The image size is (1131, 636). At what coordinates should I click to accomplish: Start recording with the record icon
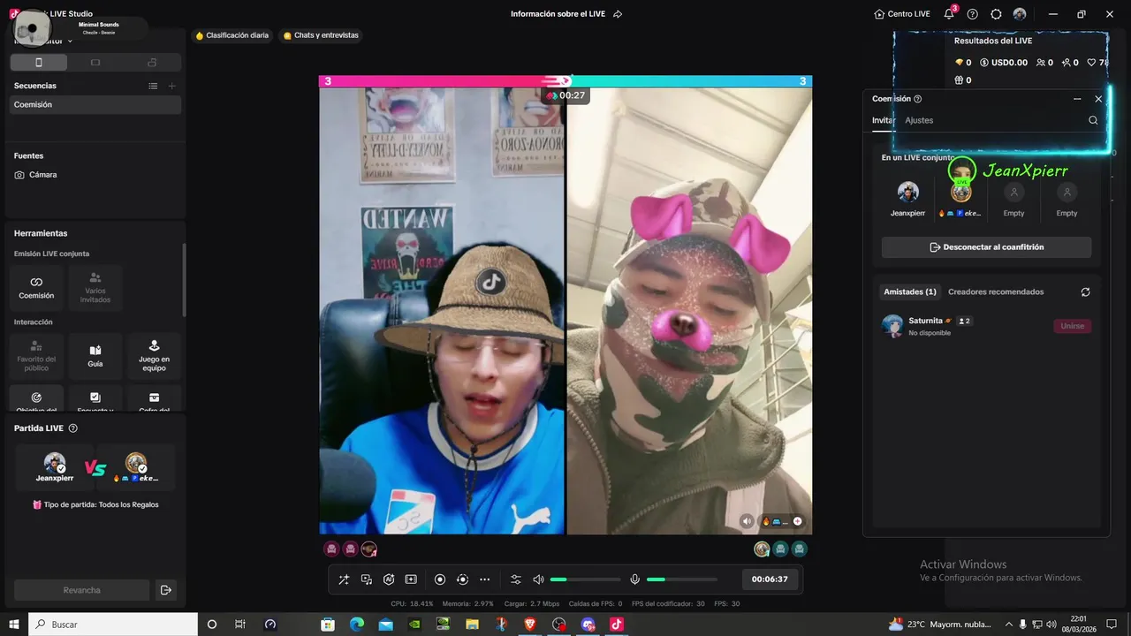440,579
